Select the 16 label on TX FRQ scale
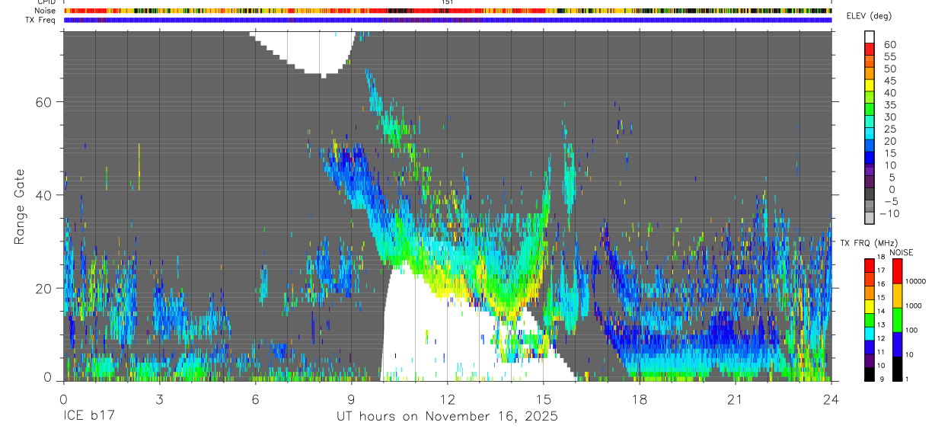The image size is (935, 432). pyautogui.click(x=881, y=283)
